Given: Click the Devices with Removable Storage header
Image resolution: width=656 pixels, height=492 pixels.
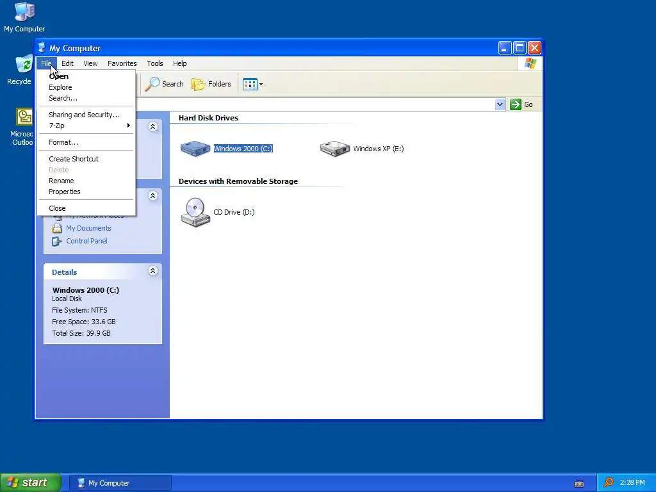Looking at the screenshot, I should (238, 181).
